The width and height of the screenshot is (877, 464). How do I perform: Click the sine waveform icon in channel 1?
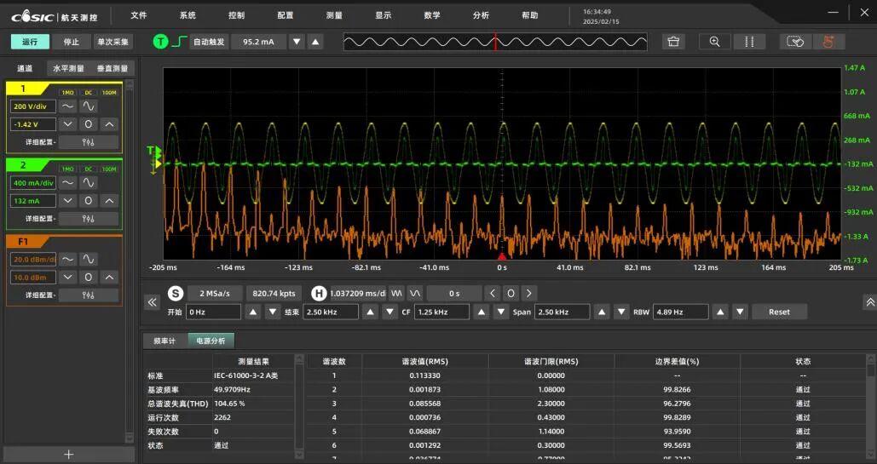click(x=89, y=106)
